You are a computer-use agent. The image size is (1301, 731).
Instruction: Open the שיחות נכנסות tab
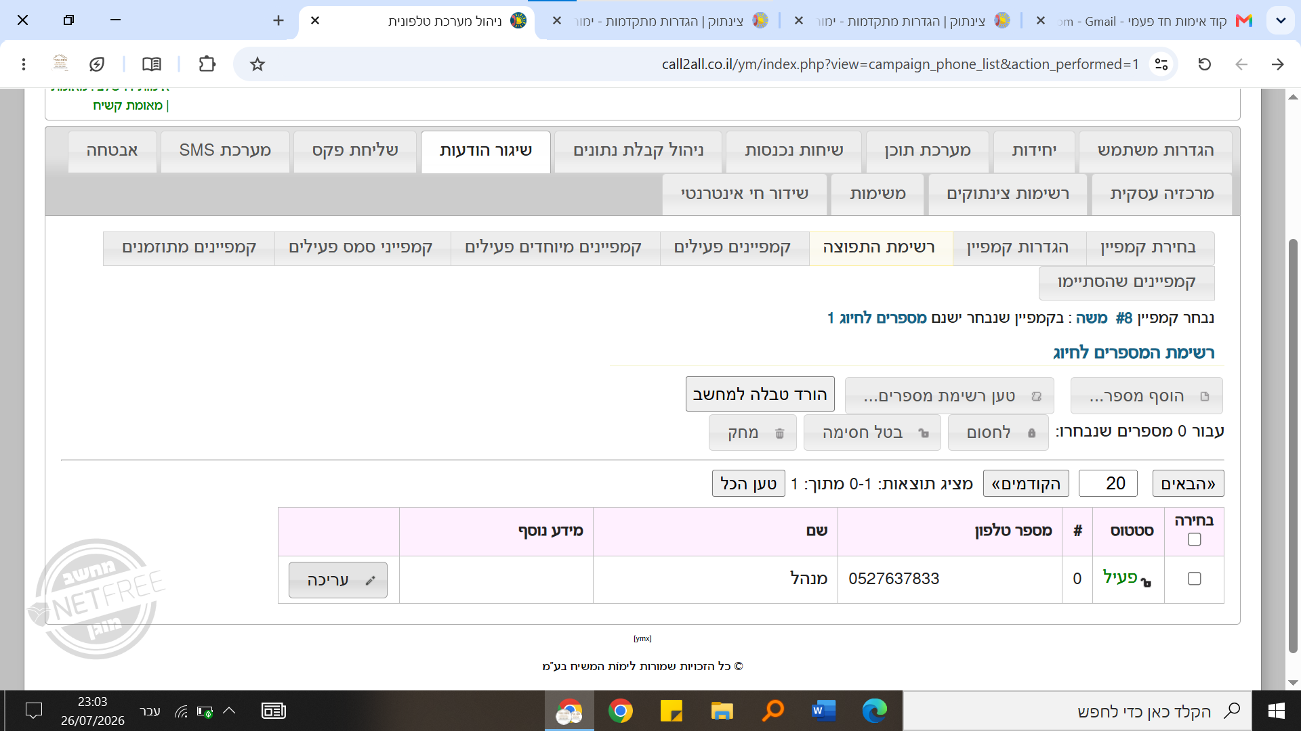(x=794, y=151)
